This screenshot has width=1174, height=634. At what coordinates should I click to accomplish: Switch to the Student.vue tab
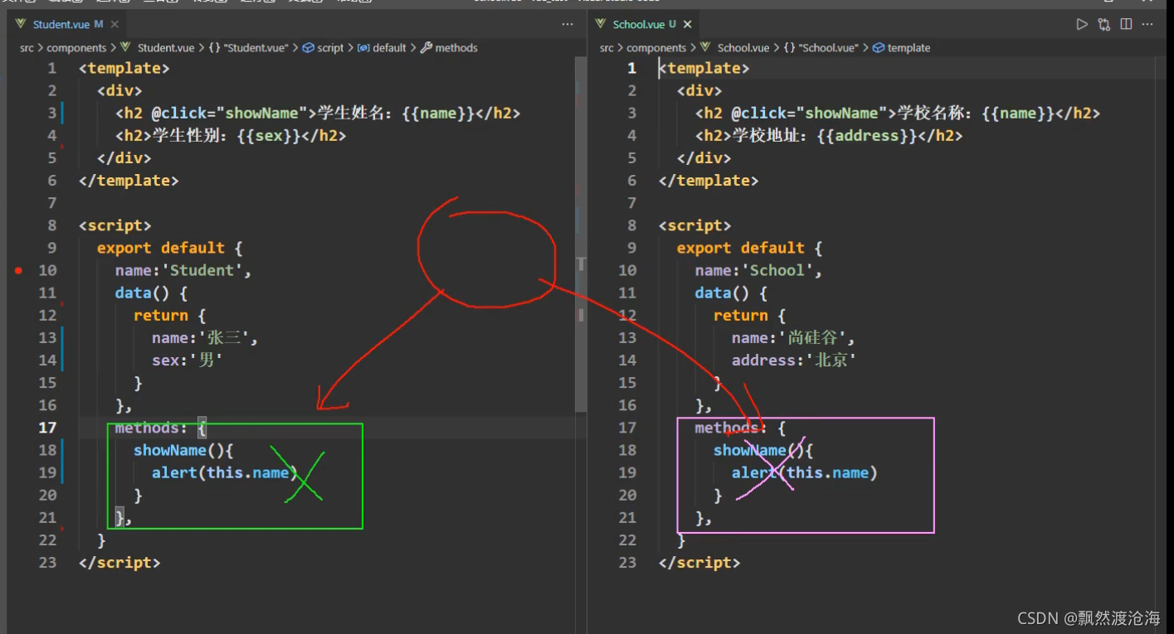tap(70, 25)
